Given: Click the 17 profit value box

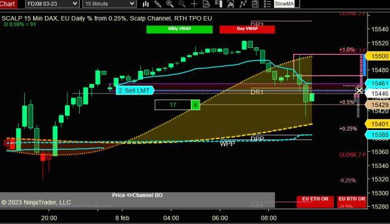Looking at the screenshot, I should 173,105.
